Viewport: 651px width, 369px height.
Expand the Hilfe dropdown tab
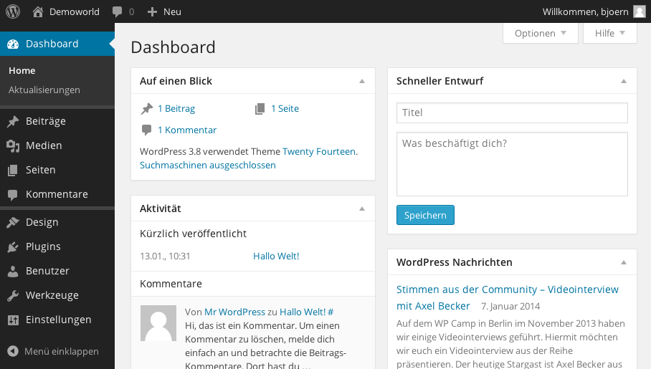610,33
